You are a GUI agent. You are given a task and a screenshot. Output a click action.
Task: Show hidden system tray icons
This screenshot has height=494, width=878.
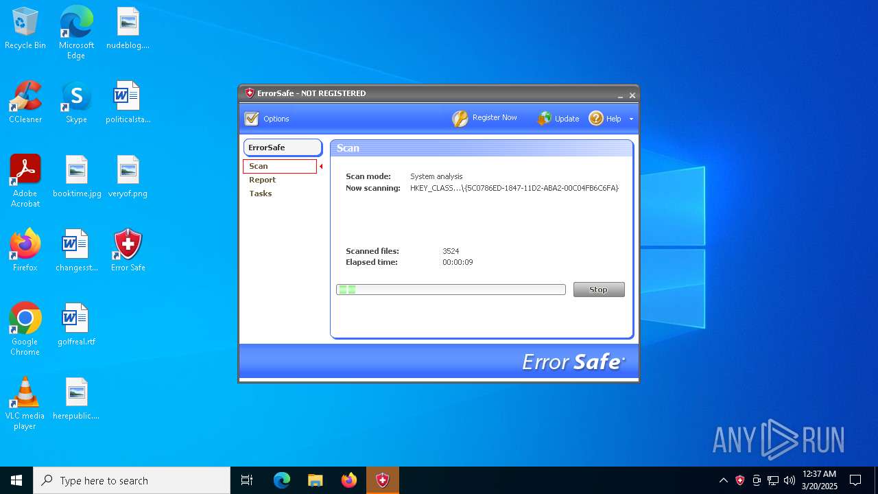click(x=723, y=480)
